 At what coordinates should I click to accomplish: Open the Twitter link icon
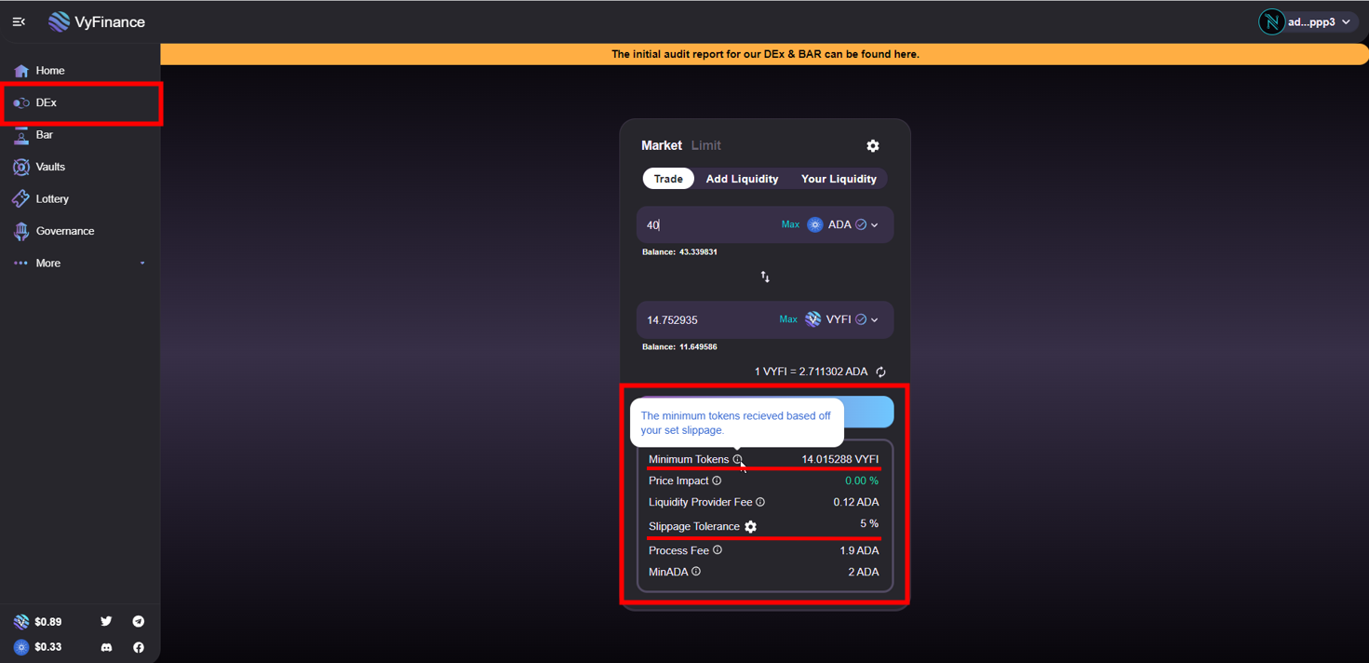click(x=106, y=621)
